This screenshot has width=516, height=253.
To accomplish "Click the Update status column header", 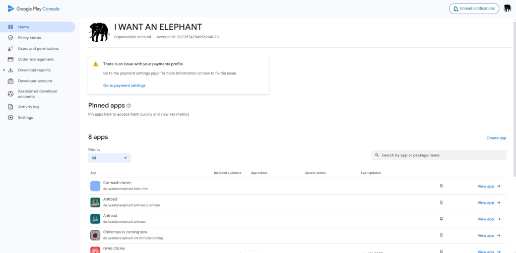I will 315,173.
